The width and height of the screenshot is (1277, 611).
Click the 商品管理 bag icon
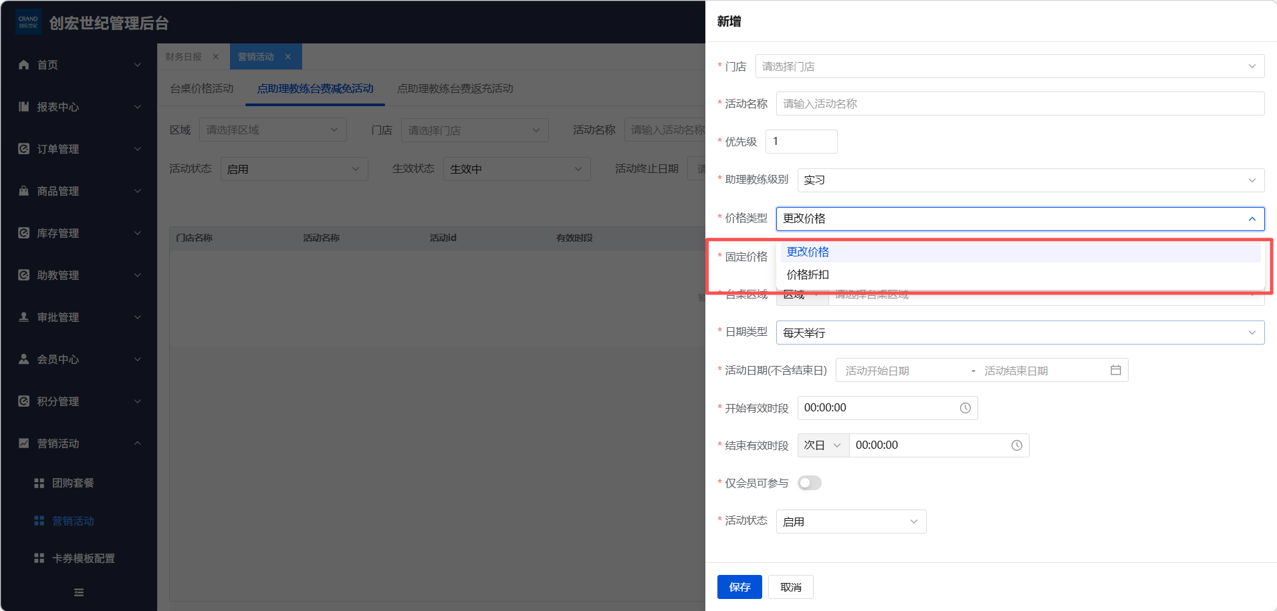tap(24, 191)
